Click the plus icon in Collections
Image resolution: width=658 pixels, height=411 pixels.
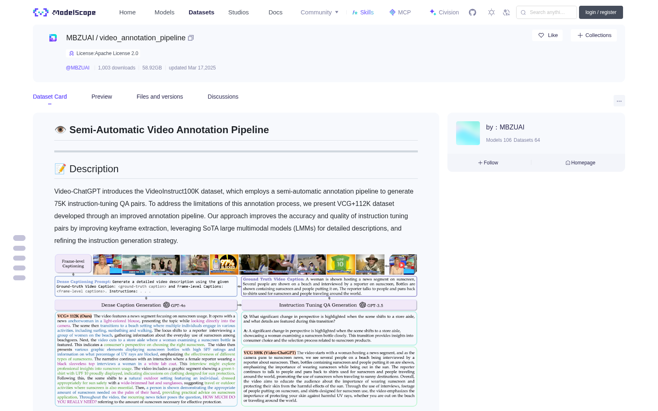580,35
